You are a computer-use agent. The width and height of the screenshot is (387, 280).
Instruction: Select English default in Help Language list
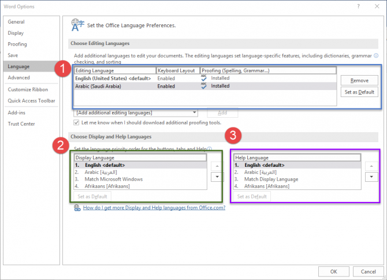click(297, 165)
